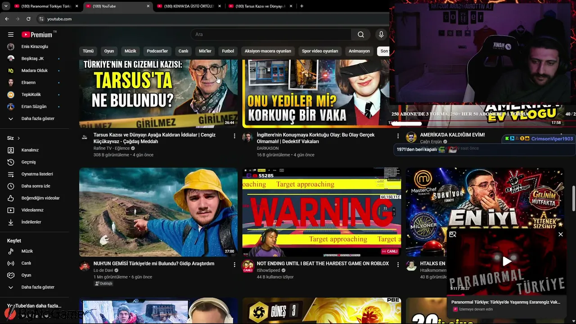Click the YouTube page vertical scrollbar

click(573, 198)
